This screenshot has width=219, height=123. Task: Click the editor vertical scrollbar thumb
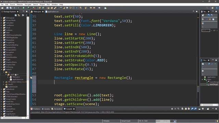[198, 89]
